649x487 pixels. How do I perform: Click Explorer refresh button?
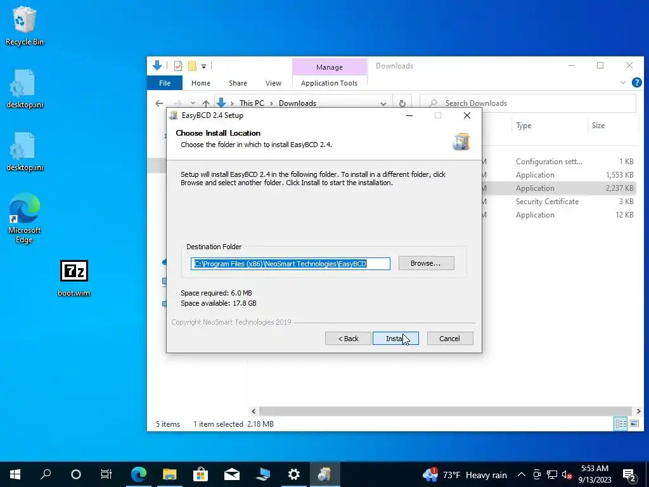(402, 103)
